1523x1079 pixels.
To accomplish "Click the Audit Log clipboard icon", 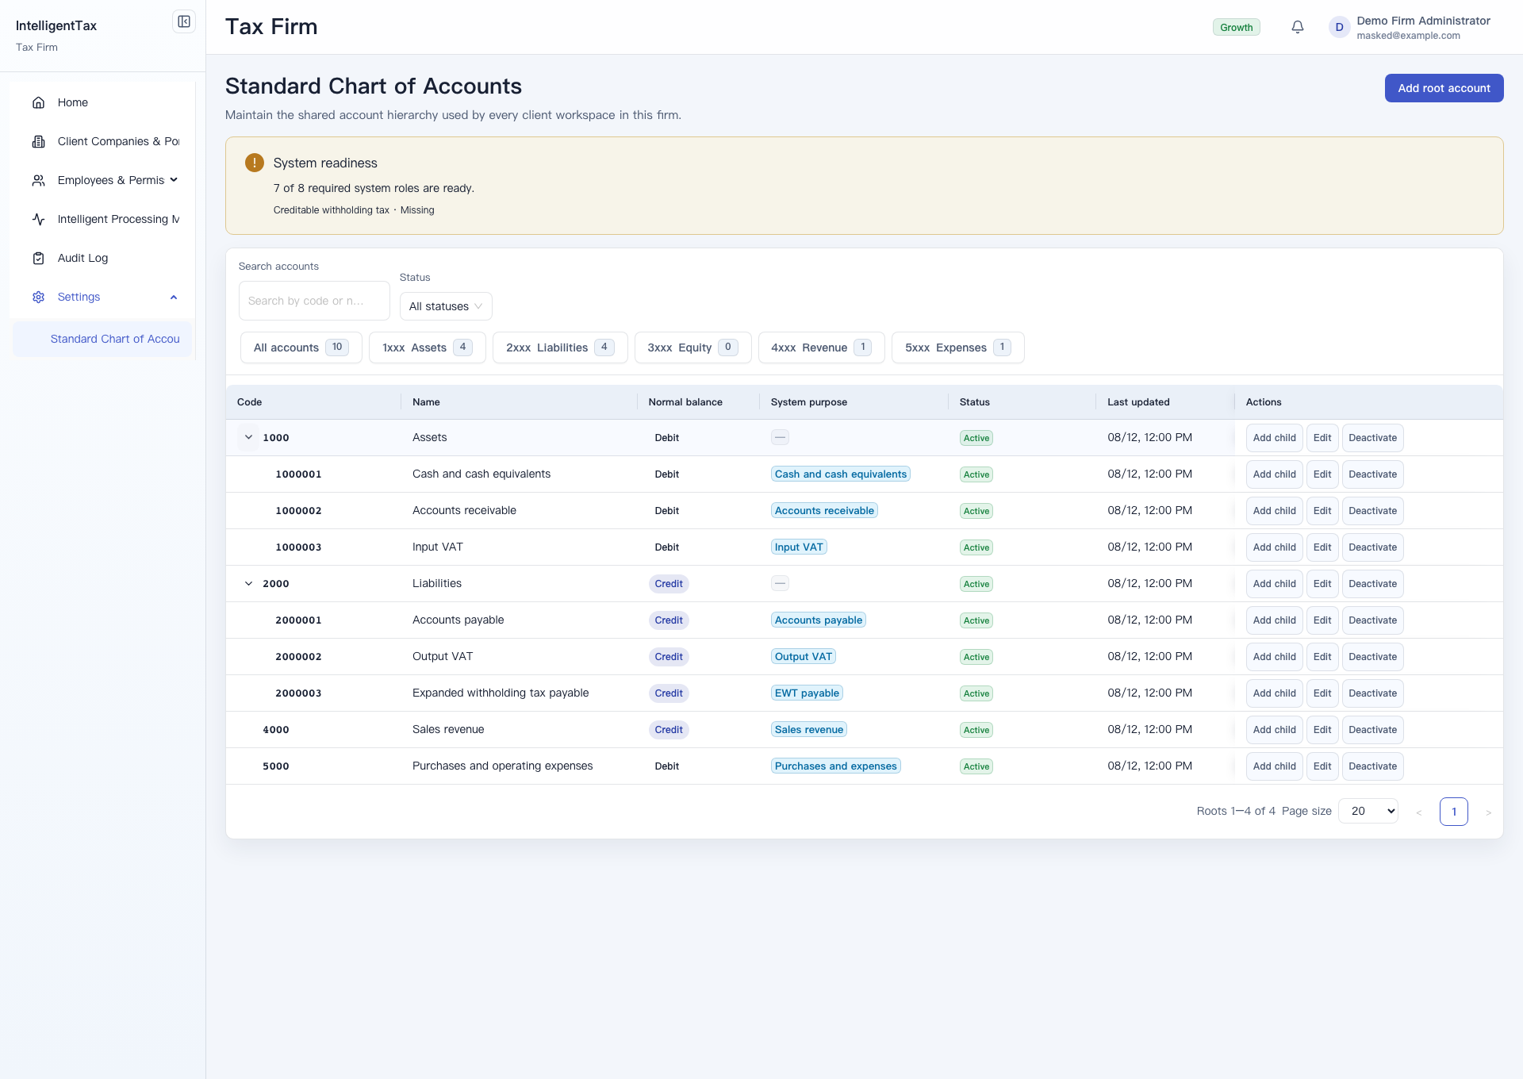I will click(38, 258).
